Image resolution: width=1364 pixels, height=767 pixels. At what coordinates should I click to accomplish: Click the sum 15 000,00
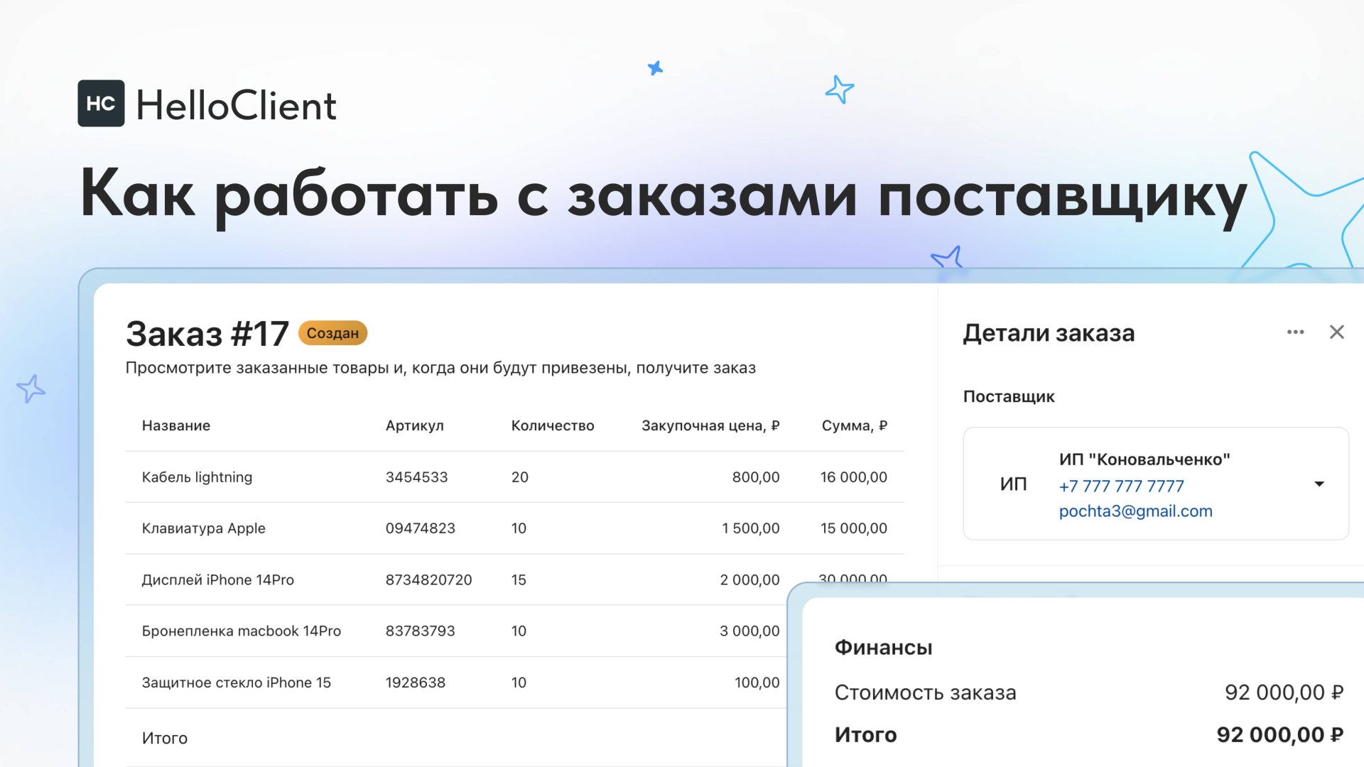point(853,528)
